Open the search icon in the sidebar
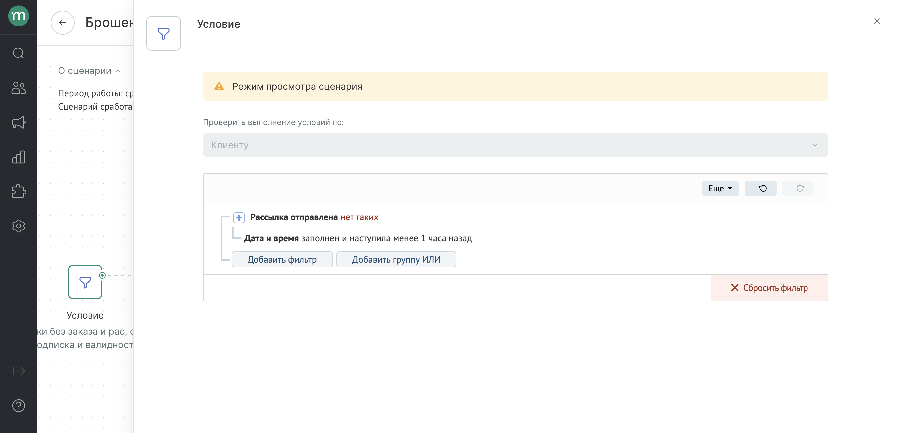897x433 pixels. pyautogui.click(x=18, y=53)
